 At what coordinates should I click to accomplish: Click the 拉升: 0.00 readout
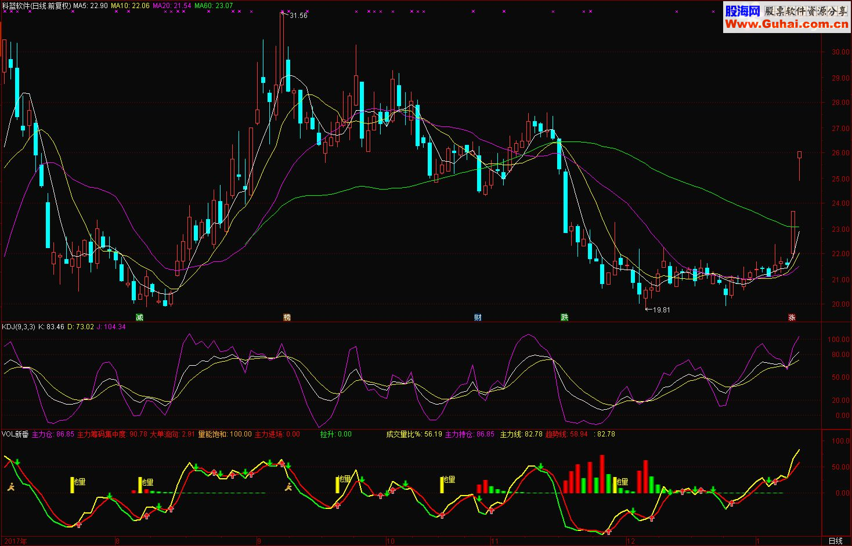pyautogui.click(x=336, y=434)
